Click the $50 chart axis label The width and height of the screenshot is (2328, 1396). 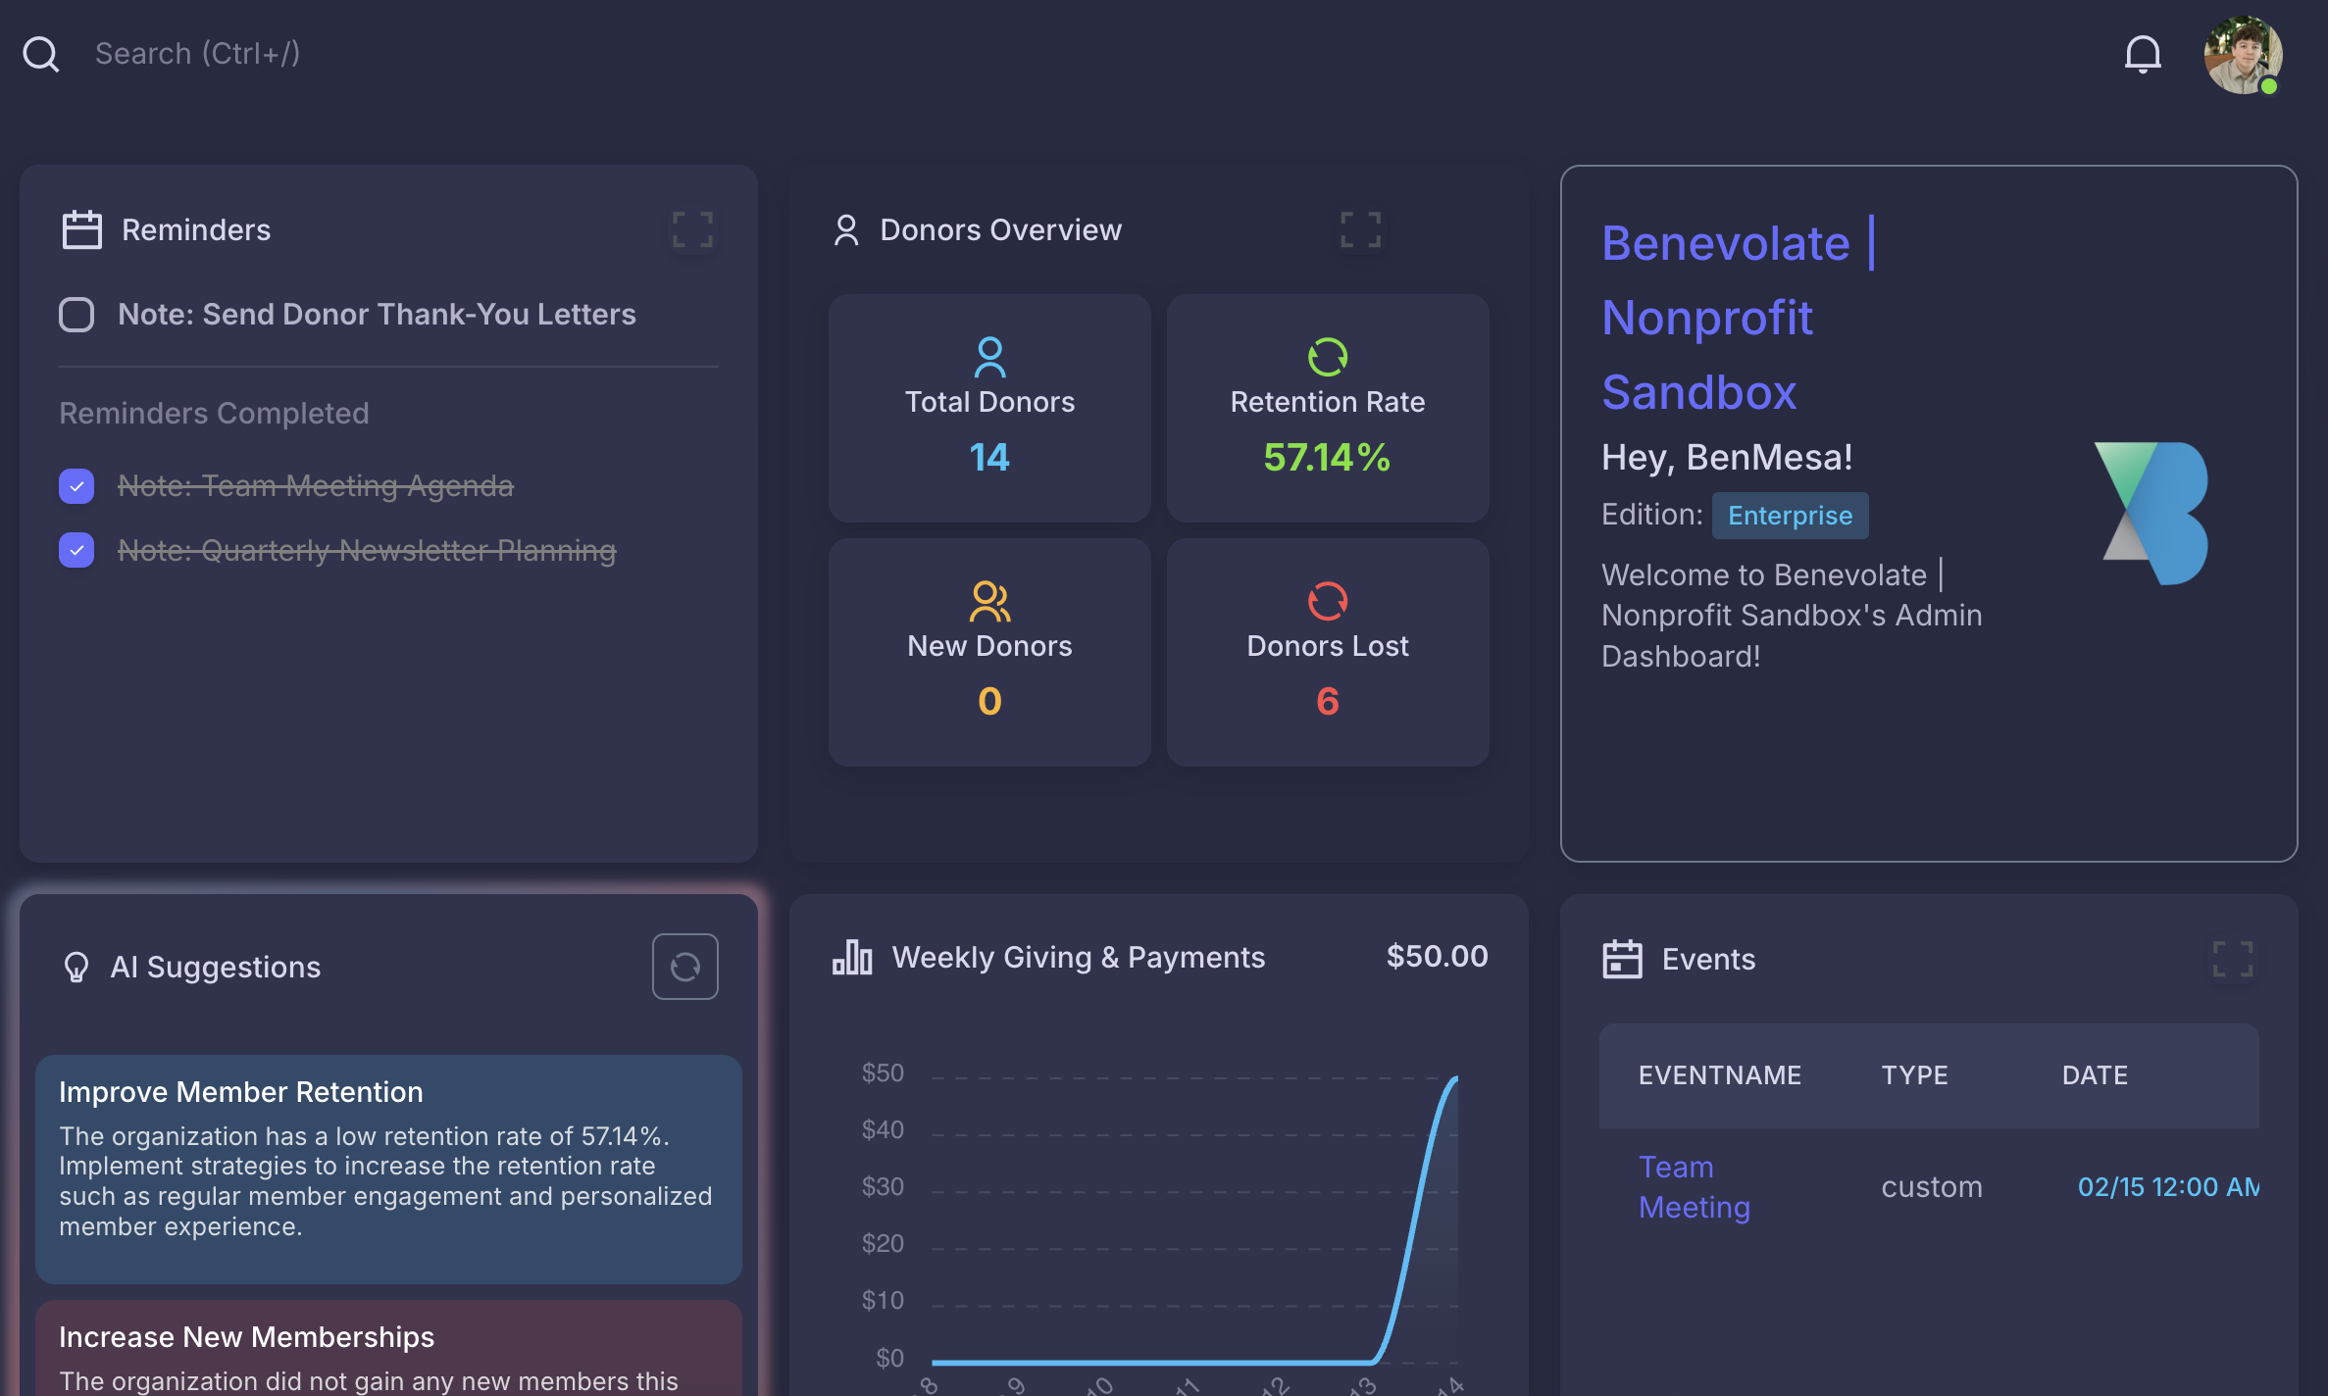[x=883, y=1073]
